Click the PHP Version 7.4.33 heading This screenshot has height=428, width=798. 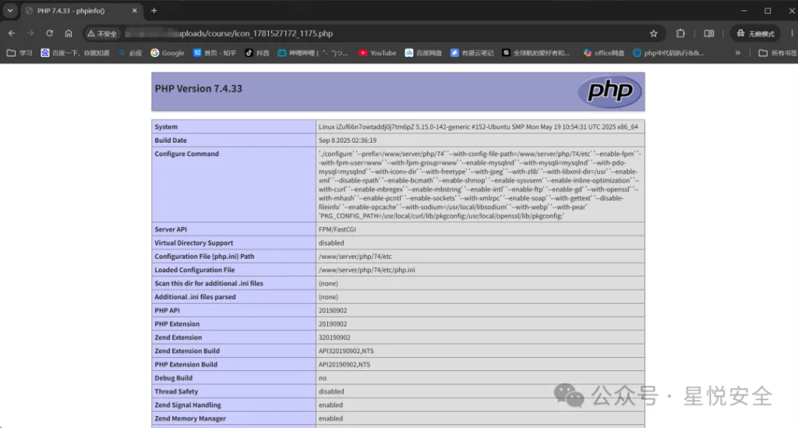point(199,89)
